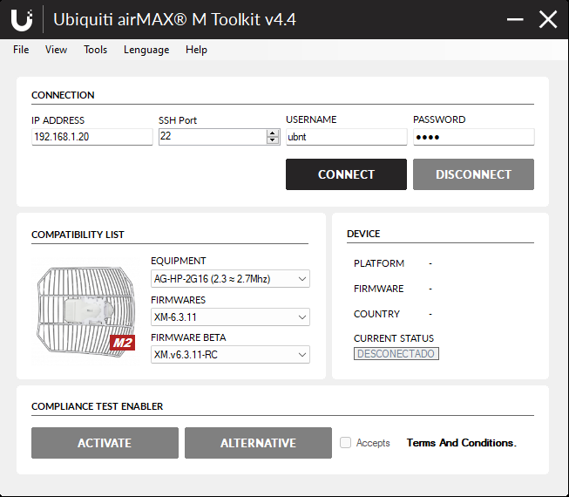Expand the EQUIPMENT dropdown

point(230,279)
